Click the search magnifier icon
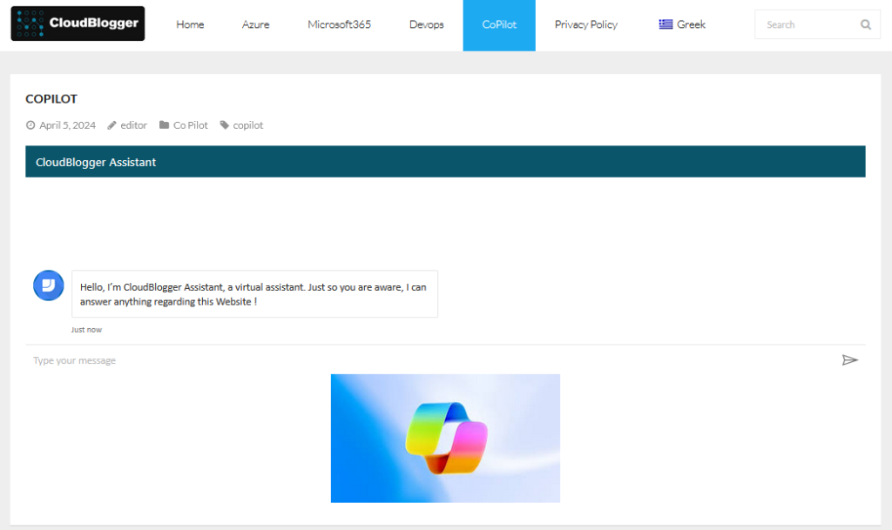The height and width of the screenshot is (530, 892). [x=865, y=24]
